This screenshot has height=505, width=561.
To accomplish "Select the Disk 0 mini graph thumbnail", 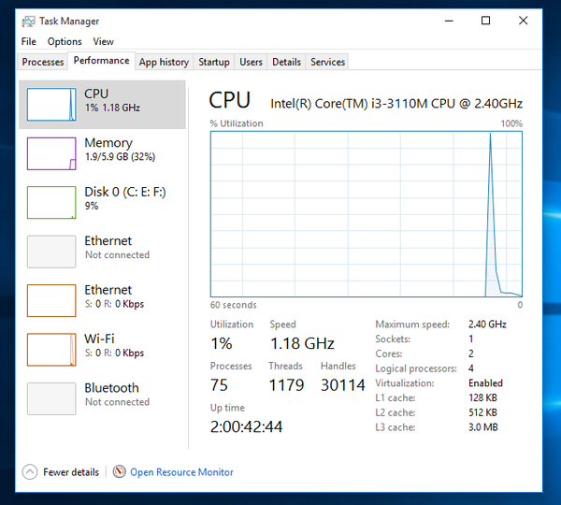I will (x=51, y=203).
